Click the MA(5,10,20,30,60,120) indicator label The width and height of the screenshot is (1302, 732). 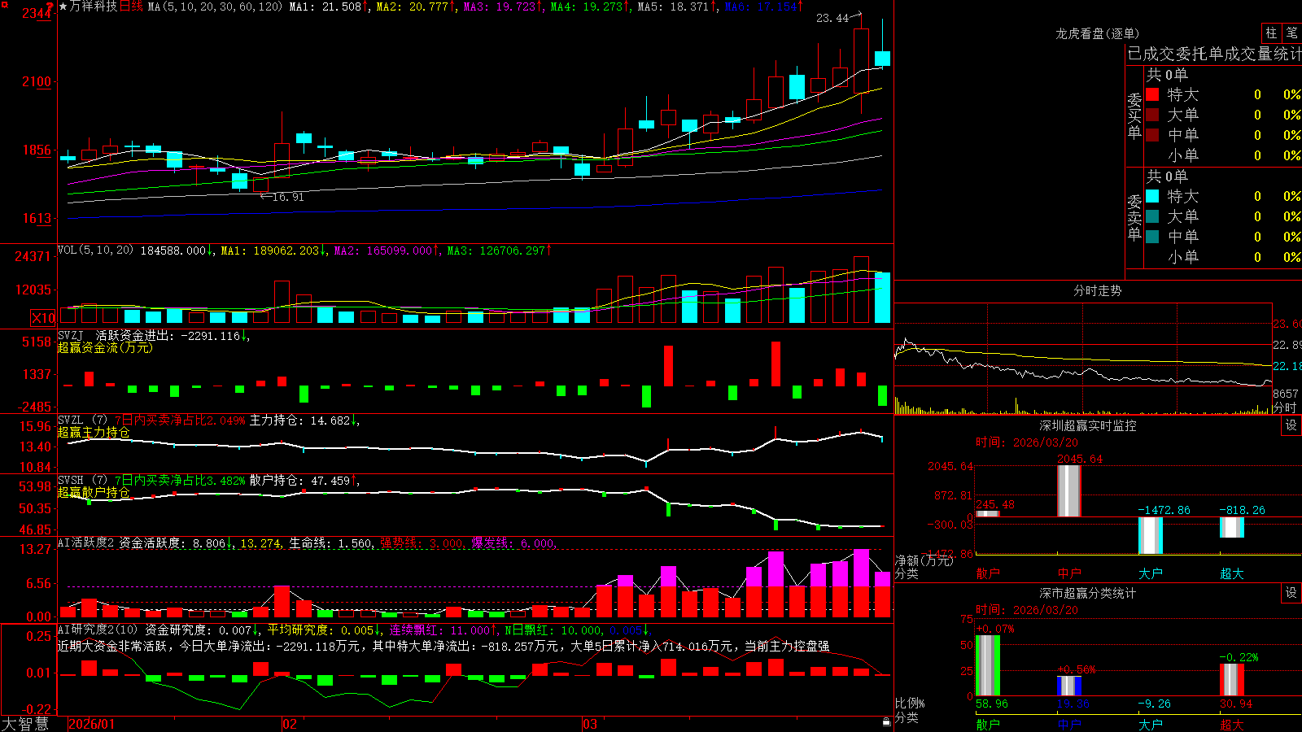(215, 7)
